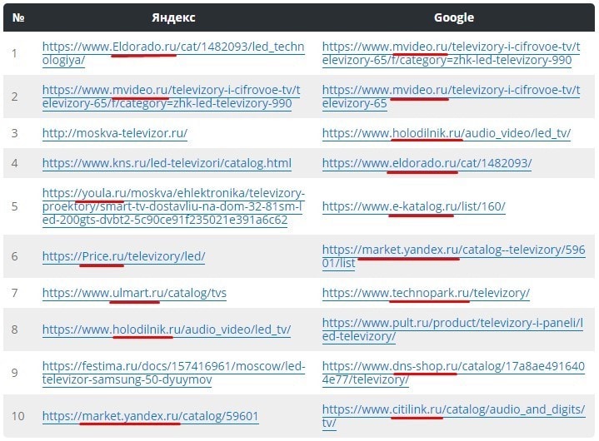Open Google row 6 market.yandex.ru catalog--televizory link
599x441 pixels.
pos(453,256)
